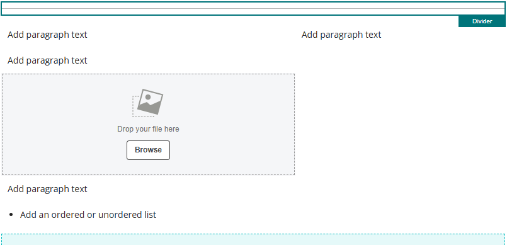Click the paragraph placeholder directly below the image drop zone

point(47,189)
